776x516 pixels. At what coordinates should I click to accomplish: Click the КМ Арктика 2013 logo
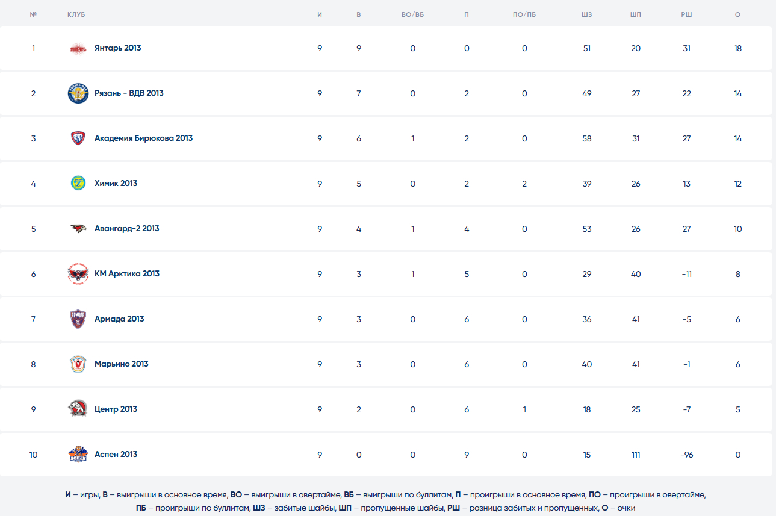pos(78,274)
